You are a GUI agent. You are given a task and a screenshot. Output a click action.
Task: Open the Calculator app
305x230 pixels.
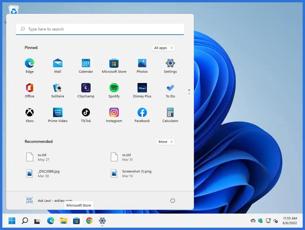coord(170,115)
